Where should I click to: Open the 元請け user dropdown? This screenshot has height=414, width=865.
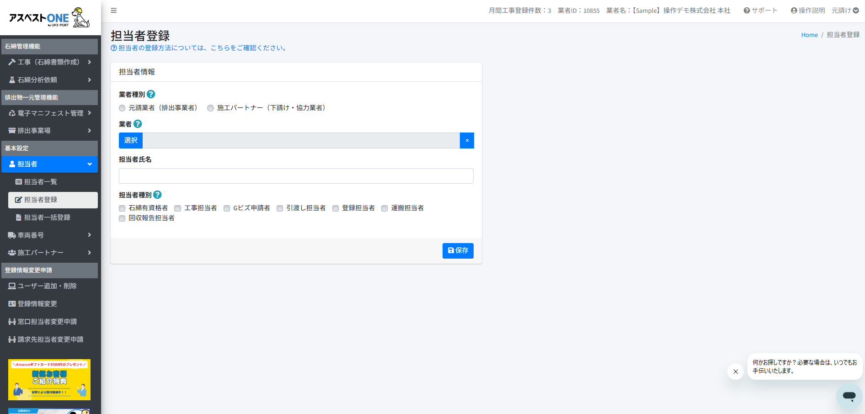845,11
